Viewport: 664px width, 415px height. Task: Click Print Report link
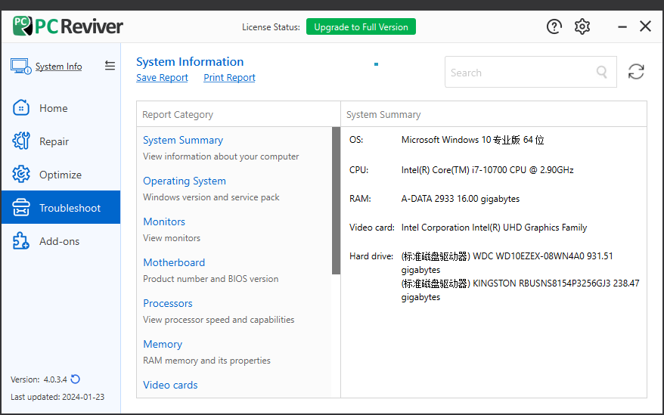[229, 78]
